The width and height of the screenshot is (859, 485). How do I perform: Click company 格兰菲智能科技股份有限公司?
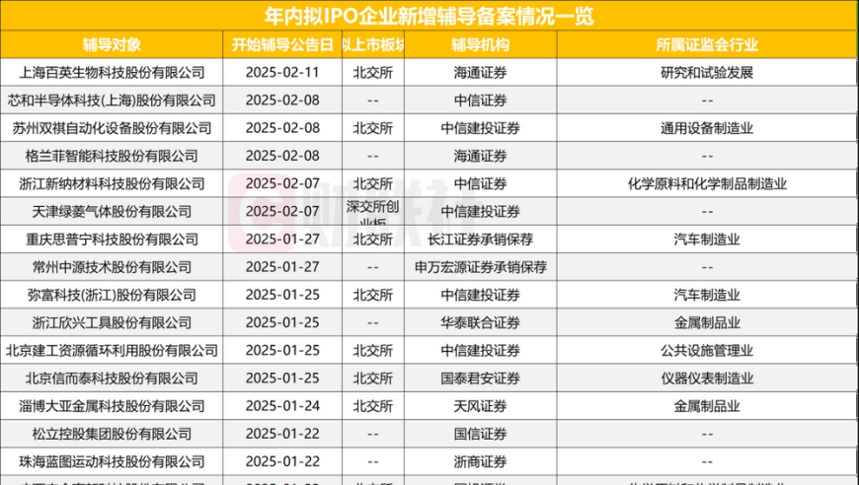click(112, 156)
